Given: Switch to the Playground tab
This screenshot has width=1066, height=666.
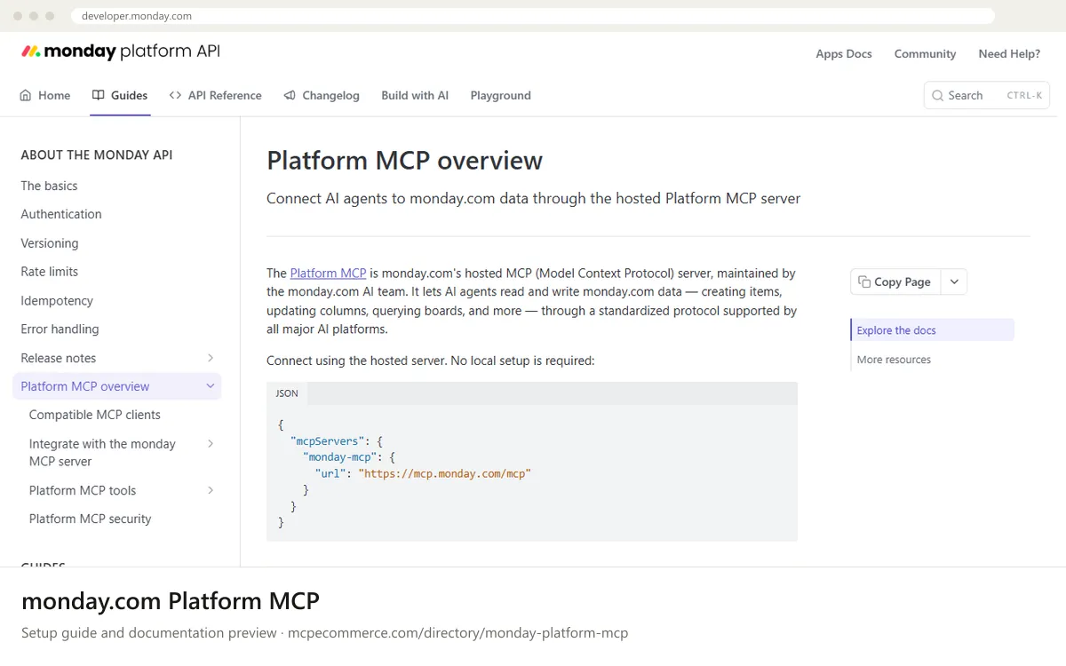Looking at the screenshot, I should tap(500, 96).
